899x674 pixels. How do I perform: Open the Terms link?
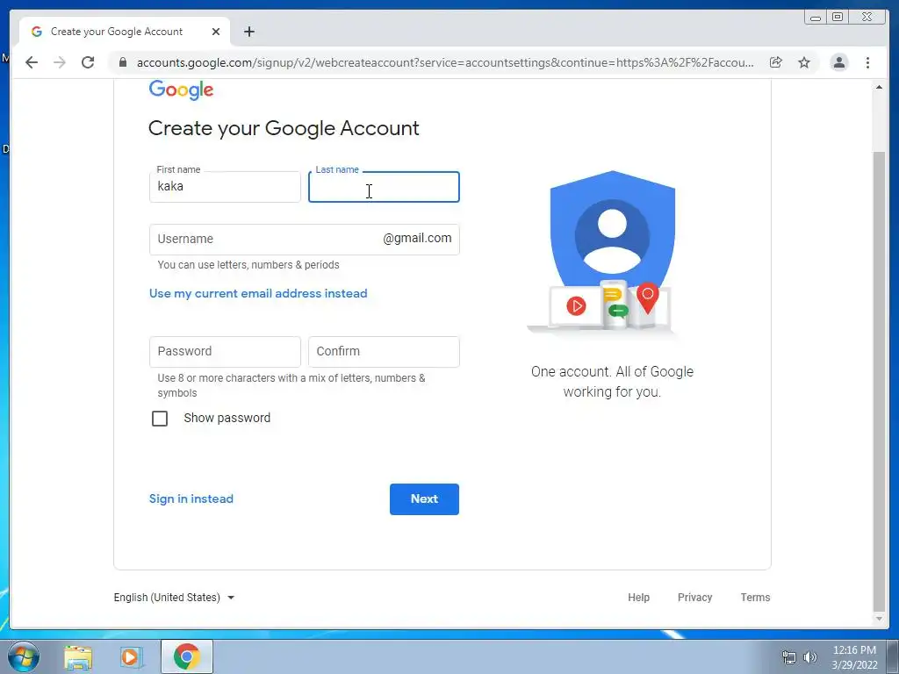pyautogui.click(x=755, y=597)
